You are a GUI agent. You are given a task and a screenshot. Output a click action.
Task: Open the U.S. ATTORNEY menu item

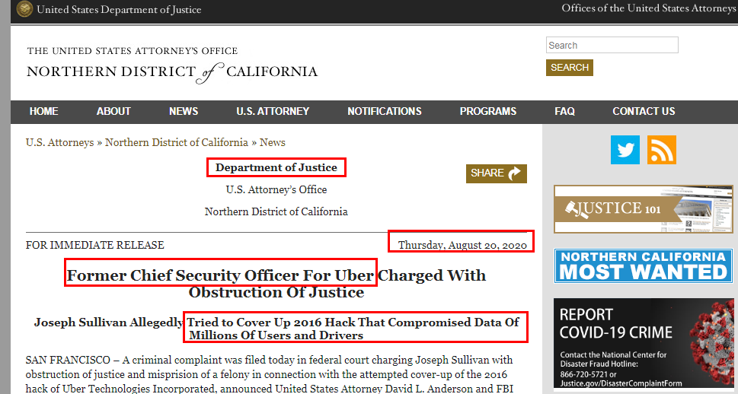(273, 111)
